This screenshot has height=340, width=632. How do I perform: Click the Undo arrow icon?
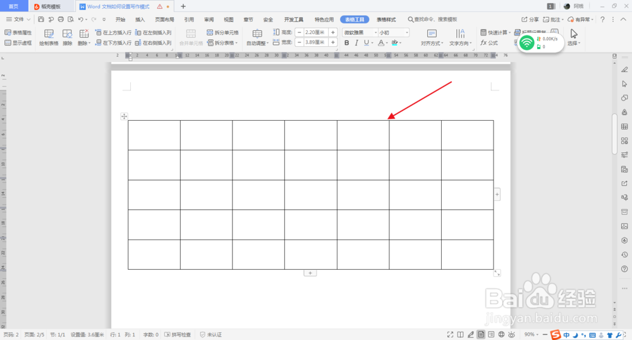[81, 20]
